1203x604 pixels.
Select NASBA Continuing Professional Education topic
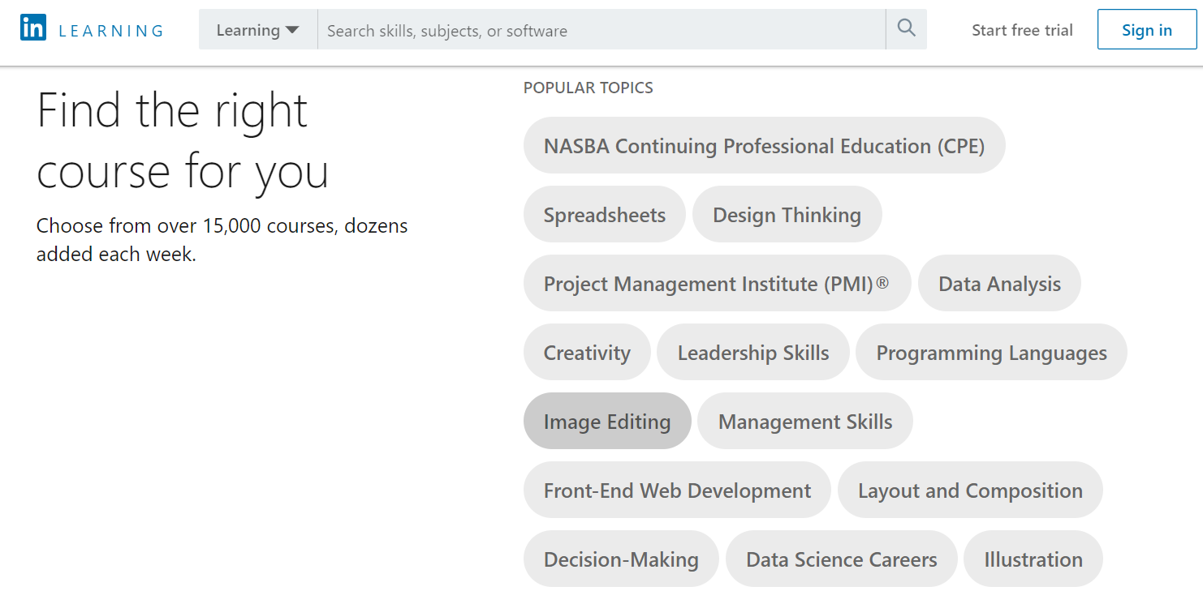coord(764,146)
